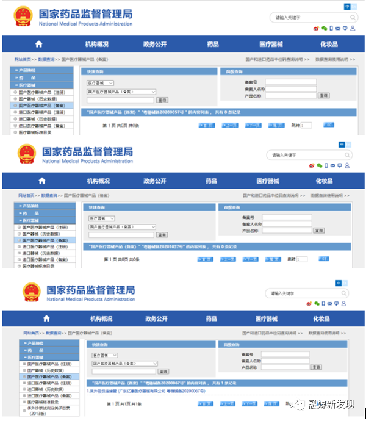
Task: Open WeChat icon on the 20201037 page
Action: (320, 166)
